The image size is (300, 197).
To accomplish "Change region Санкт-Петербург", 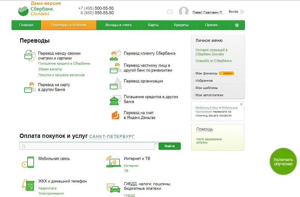I will (x=112, y=136).
